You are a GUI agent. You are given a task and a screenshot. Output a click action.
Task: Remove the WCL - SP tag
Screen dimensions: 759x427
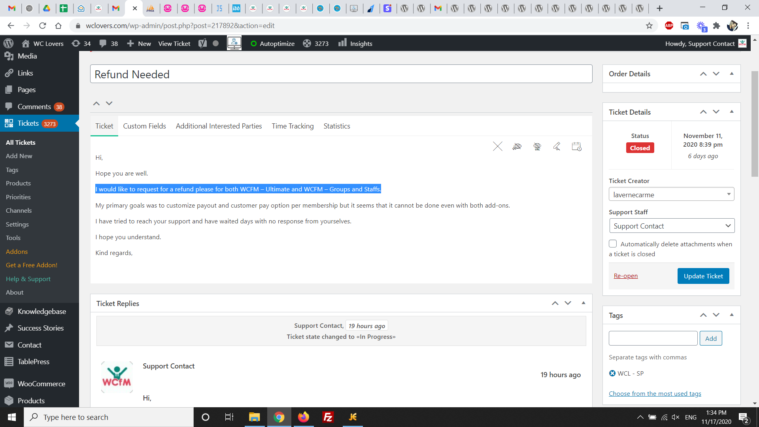coord(612,373)
